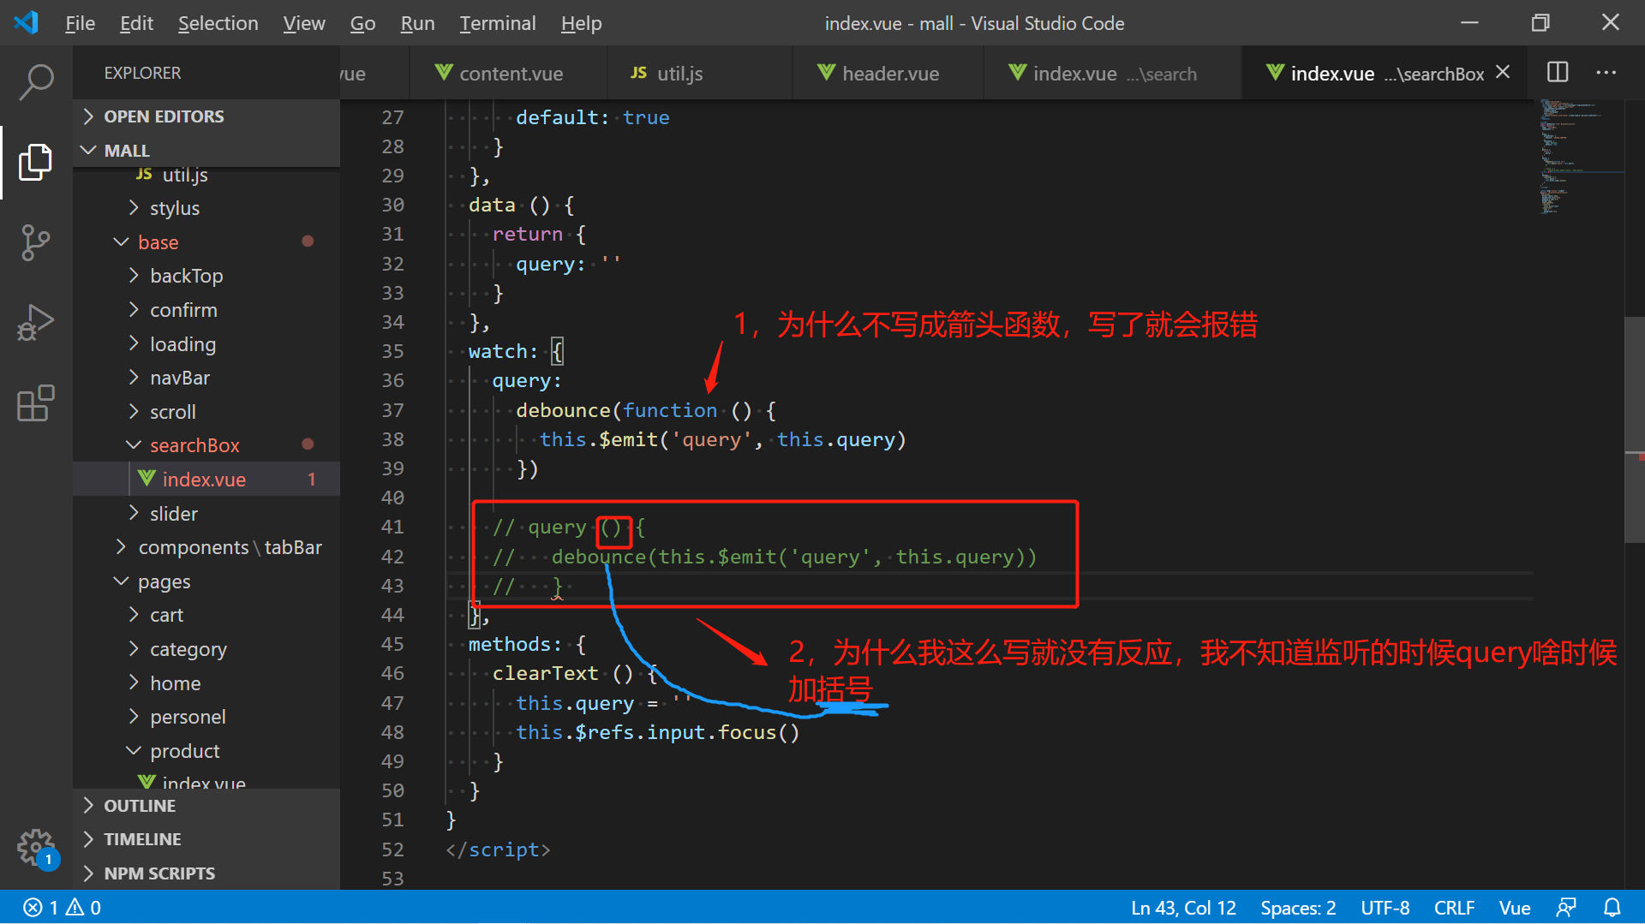
Task: Open the Go menu
Action: [362, 23]
